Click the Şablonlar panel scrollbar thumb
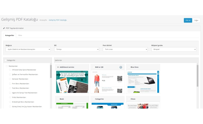The width and height of the screenshot is (203, 124). point(197,76)
